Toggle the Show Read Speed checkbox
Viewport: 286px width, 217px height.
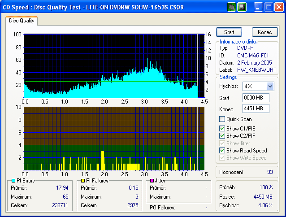coord(222,151)
